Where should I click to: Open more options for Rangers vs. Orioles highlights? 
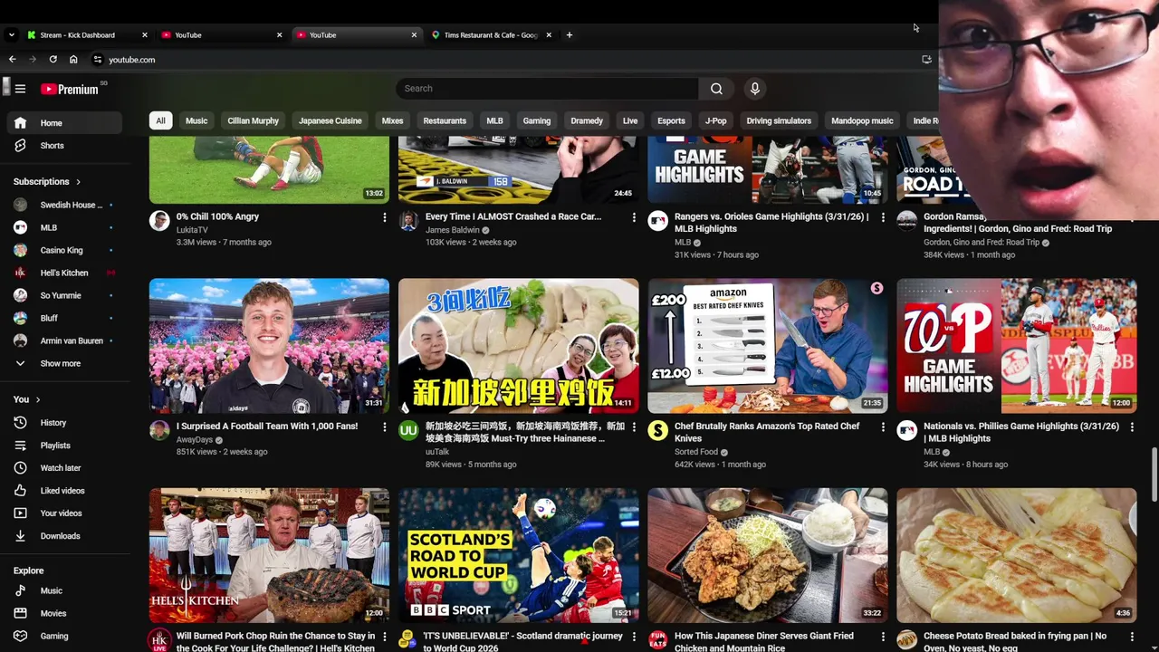pos(883,217)
